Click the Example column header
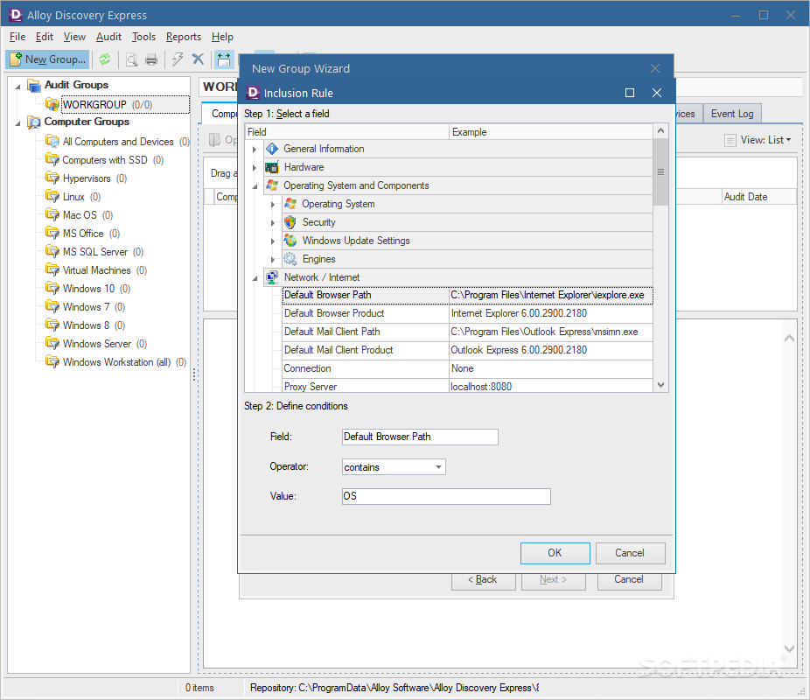Viewport: 810px width, 700px height. pos(551,132)
